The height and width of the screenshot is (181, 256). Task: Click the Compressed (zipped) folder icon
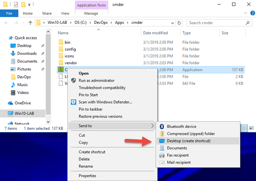[x=162, y=133]
